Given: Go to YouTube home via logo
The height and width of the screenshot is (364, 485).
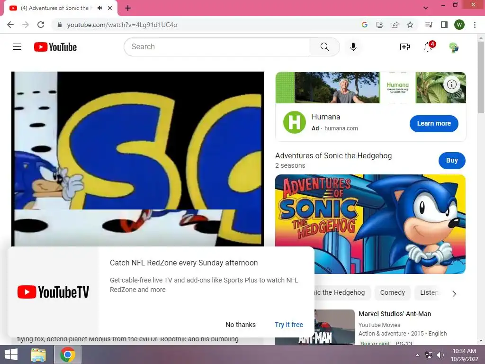Looking at the screenshot, I should click(x=55, y=47).
